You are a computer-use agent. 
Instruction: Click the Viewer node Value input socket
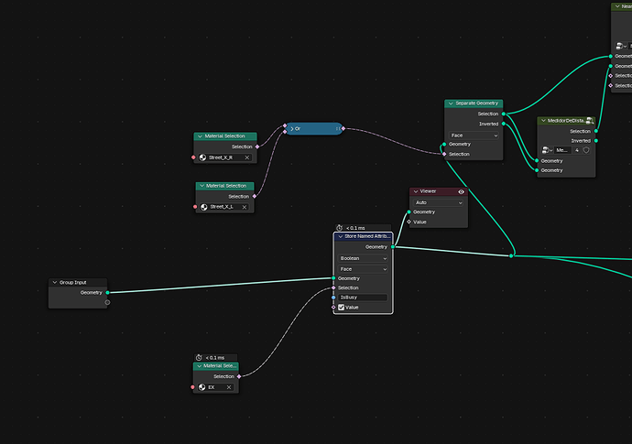(x=409, y=222)
